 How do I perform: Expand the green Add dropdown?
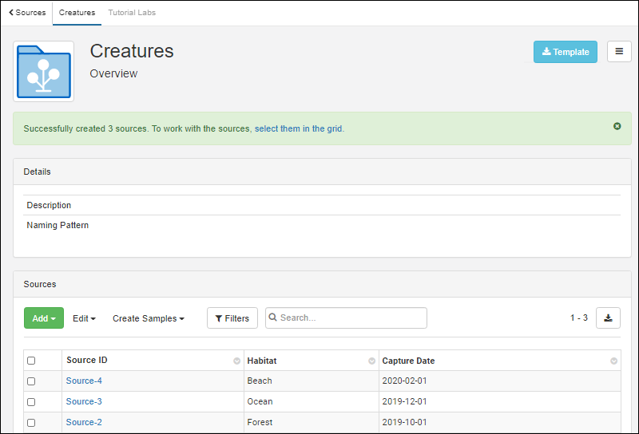tap(44, 318)
